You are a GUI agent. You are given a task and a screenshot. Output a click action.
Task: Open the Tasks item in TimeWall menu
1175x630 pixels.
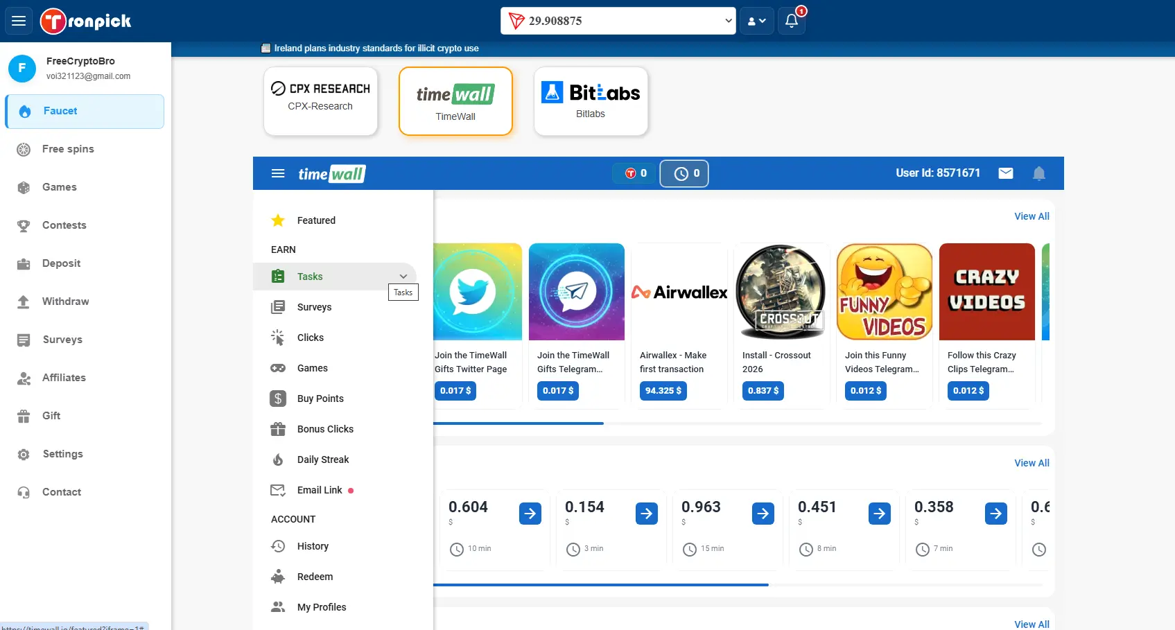(335, 277)
